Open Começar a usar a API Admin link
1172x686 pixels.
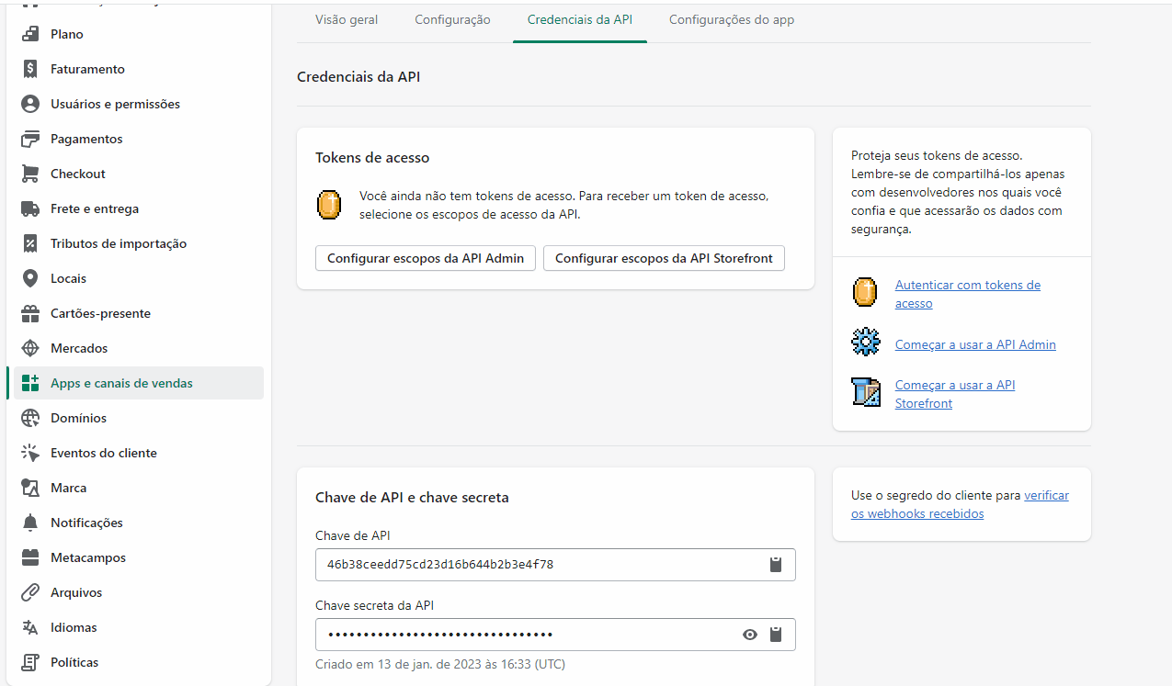(x=975, y=344)
